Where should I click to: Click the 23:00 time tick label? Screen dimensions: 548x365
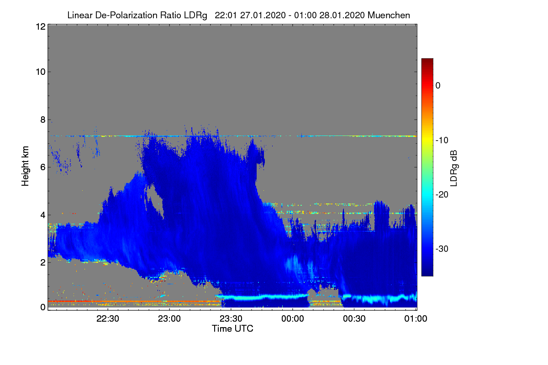tap(169, 319)
